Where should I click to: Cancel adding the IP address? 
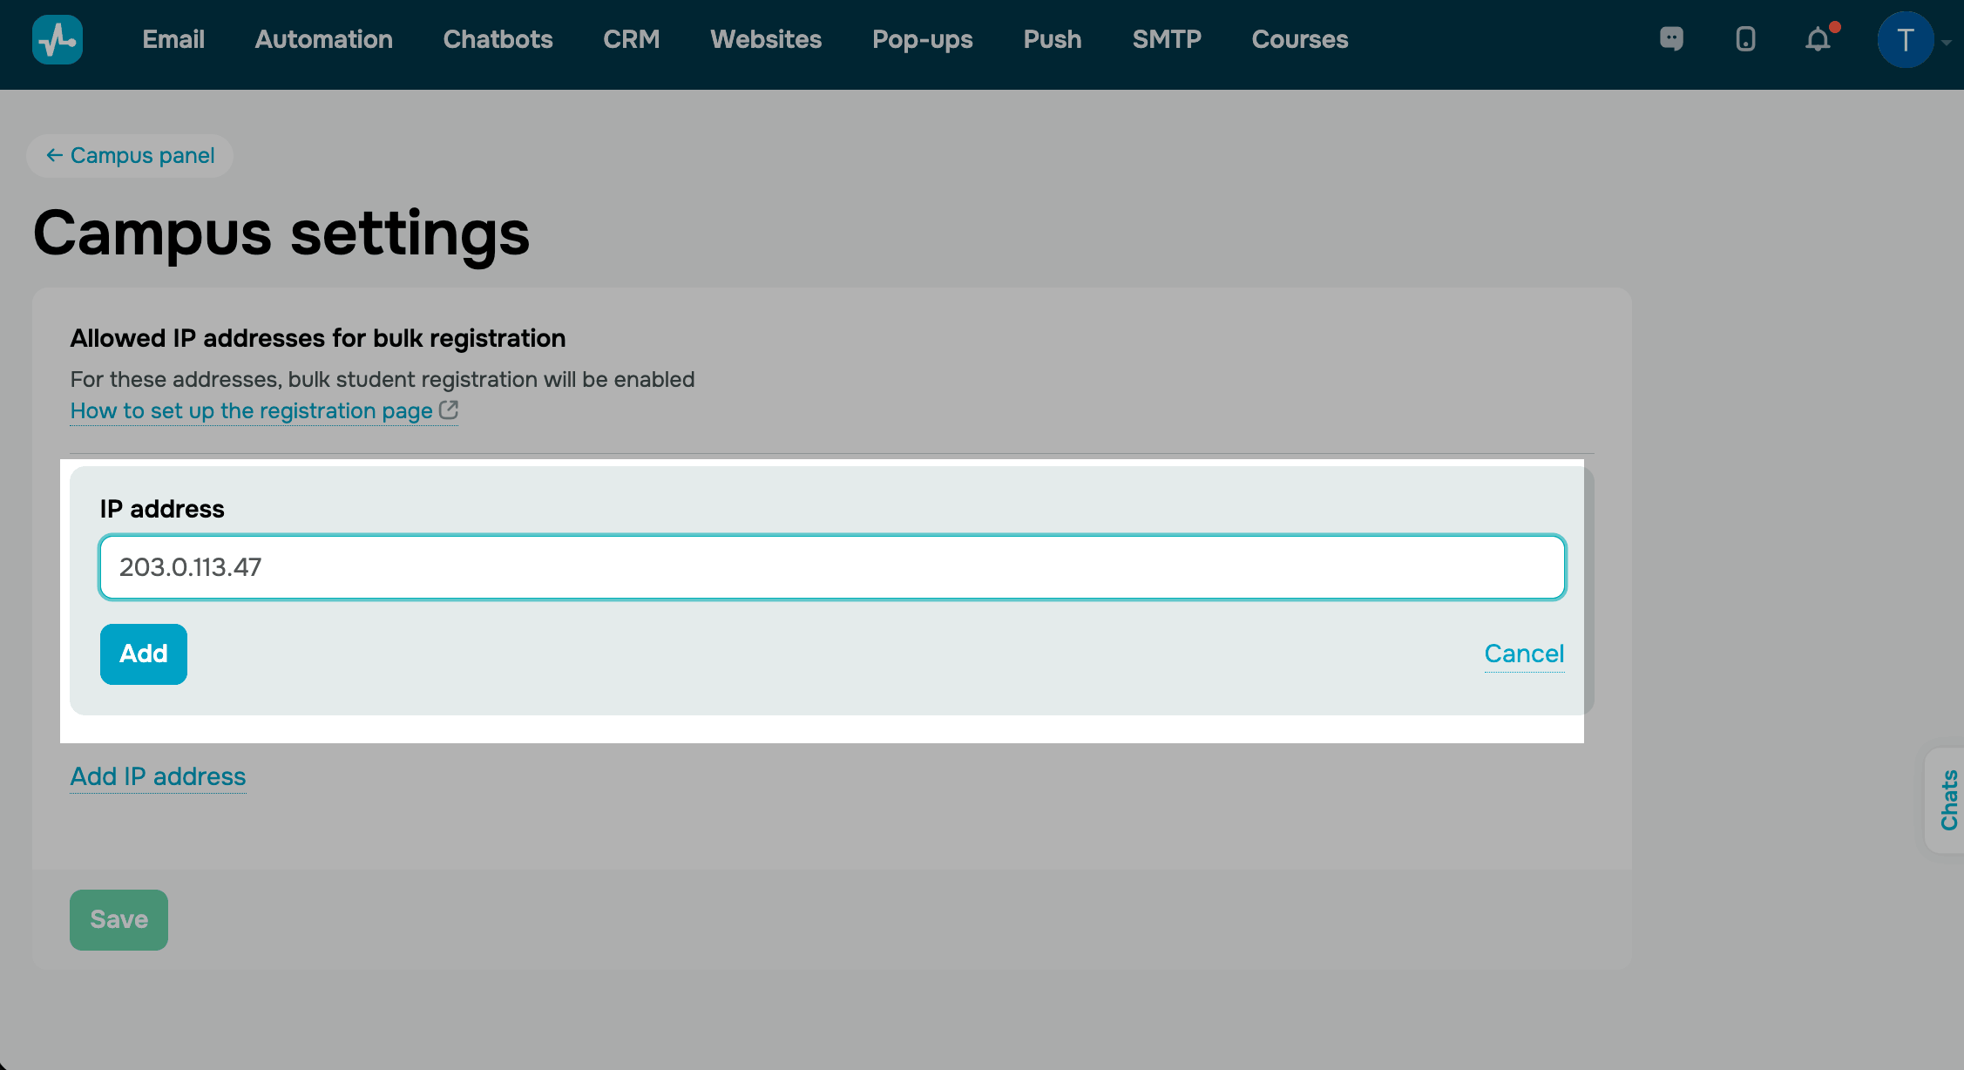[1524, 654]
